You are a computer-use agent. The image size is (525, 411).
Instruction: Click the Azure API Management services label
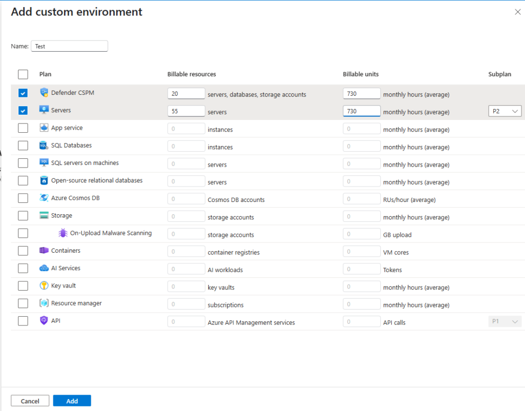pos(251,323)
